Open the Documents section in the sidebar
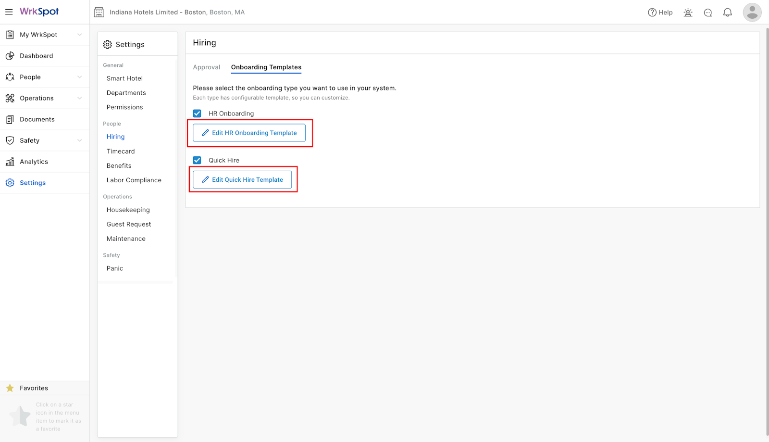The width and height of the screenshot is (769, 442). pos(10,119)
